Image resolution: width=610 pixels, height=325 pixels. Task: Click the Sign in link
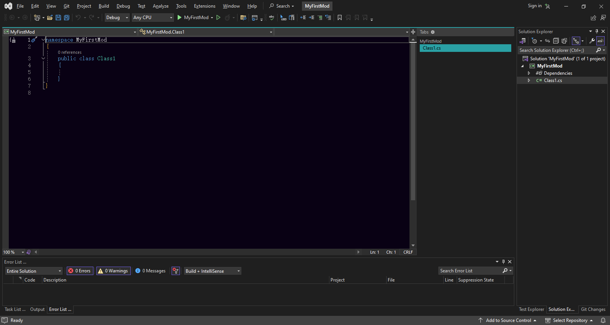point(535,6)
